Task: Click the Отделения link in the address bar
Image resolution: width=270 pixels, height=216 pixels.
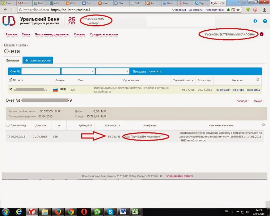Action: click(179, 10)
